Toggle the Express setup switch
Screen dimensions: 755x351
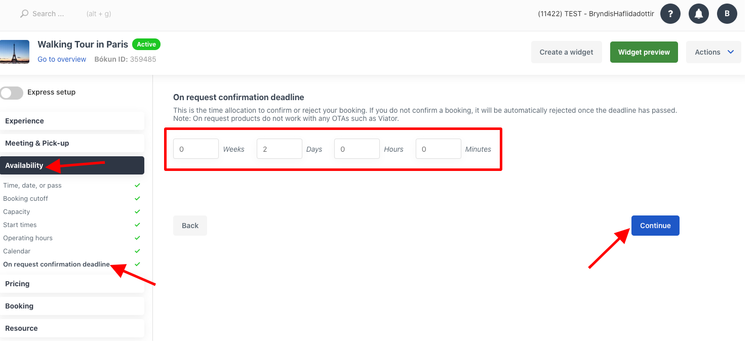[x=12, y=93]
